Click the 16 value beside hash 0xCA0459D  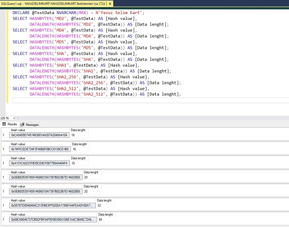tap(79, 135)
